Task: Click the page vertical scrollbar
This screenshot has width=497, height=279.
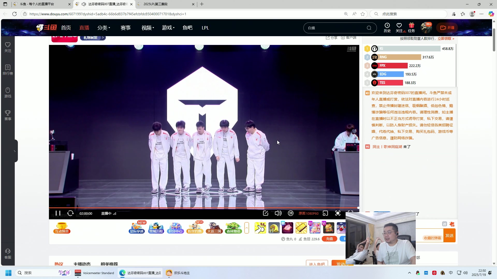Action: [494, 40]
